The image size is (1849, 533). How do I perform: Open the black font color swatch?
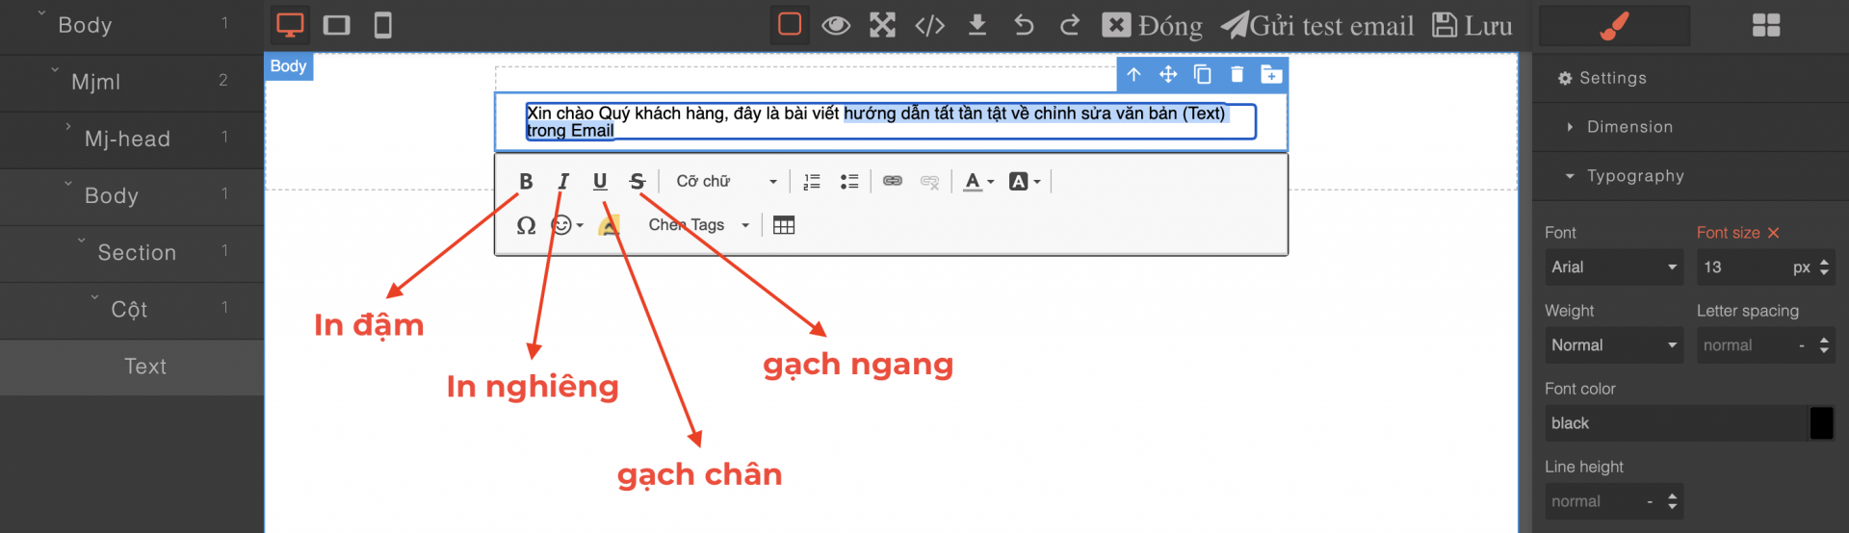1821,423
